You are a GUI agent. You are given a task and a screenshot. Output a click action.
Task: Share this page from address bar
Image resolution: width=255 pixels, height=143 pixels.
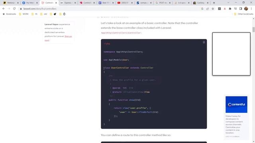[208, 9]
